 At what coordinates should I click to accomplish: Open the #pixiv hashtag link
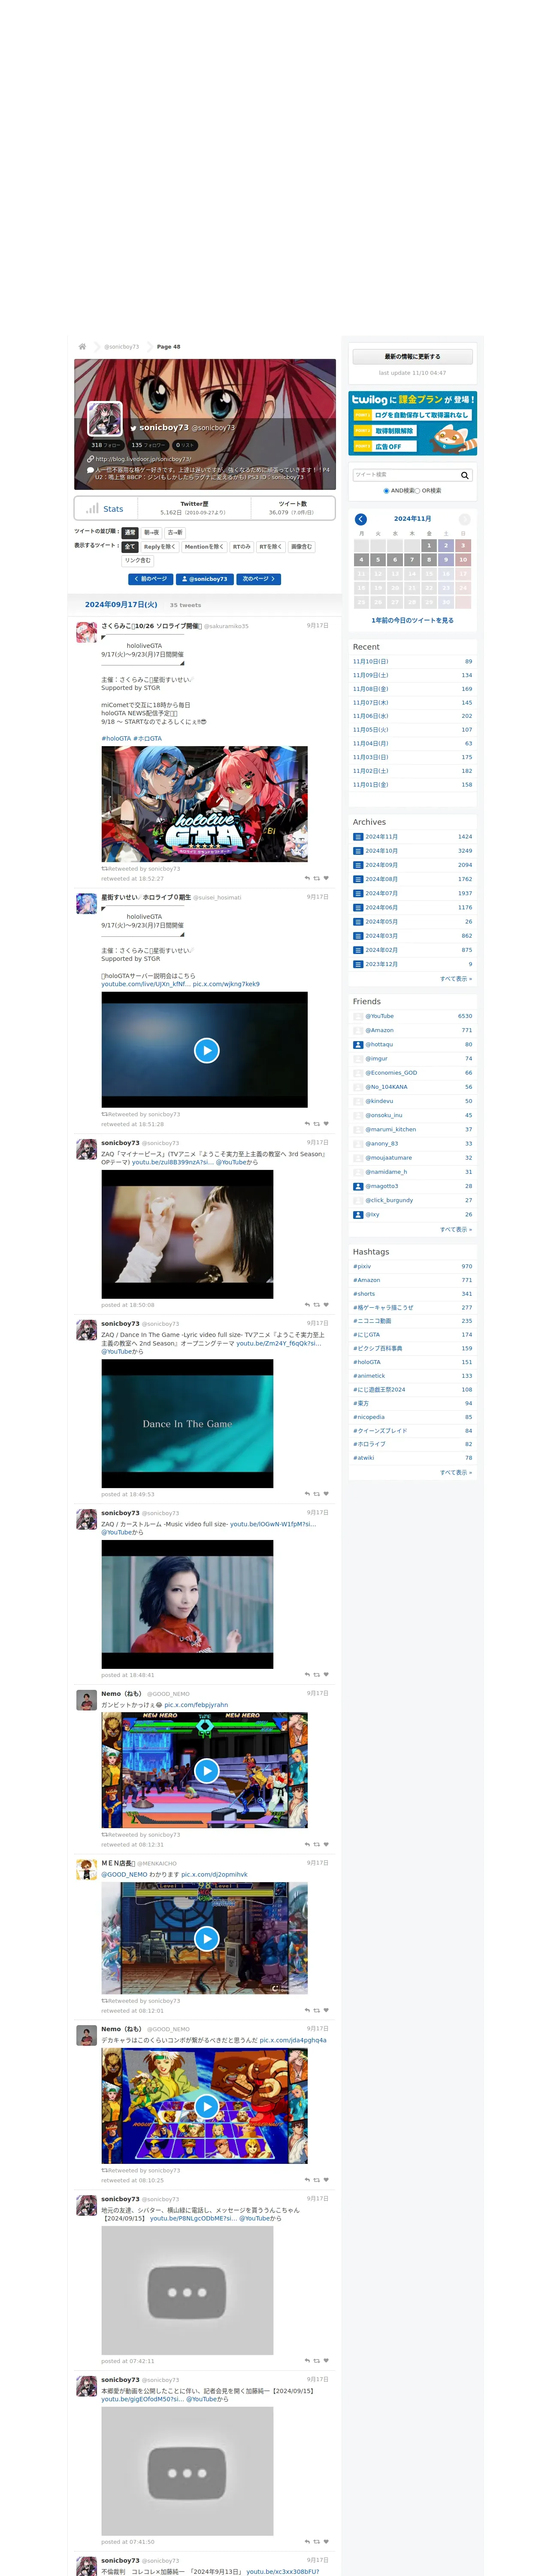[x=362, y=1267]
